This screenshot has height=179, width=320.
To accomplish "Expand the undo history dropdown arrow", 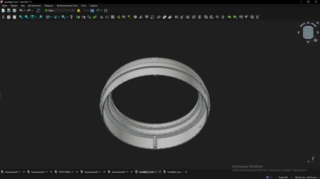I will 25,10.
